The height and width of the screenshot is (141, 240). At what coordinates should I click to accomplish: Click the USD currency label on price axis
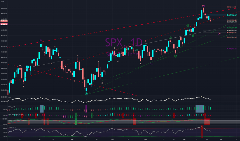click(2, 2)
